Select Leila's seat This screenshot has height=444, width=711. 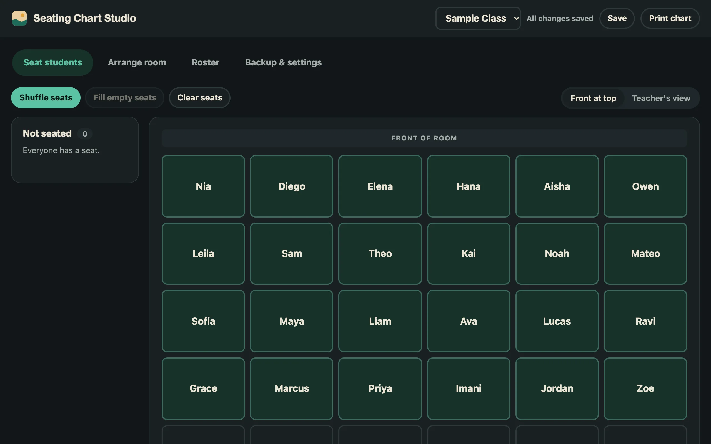click(203, 254)
